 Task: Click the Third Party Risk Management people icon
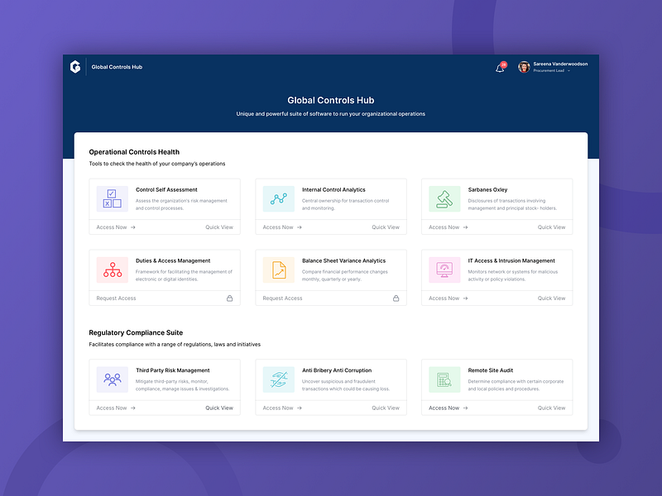pyautogui.click(x=113, y=379)
